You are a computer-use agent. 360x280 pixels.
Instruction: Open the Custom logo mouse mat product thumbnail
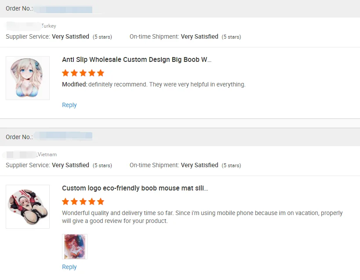click(x=28, y=207)
